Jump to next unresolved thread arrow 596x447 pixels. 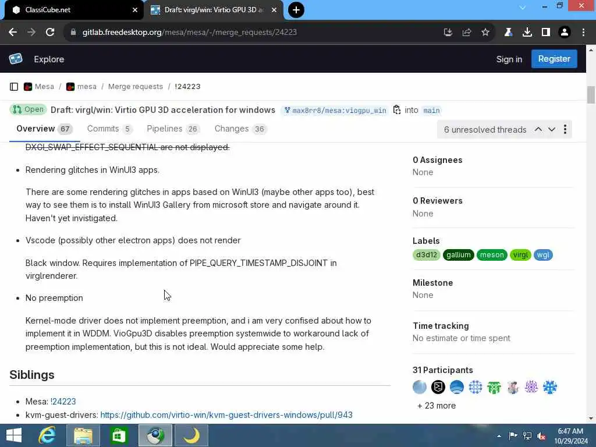[x=552, y=130]
